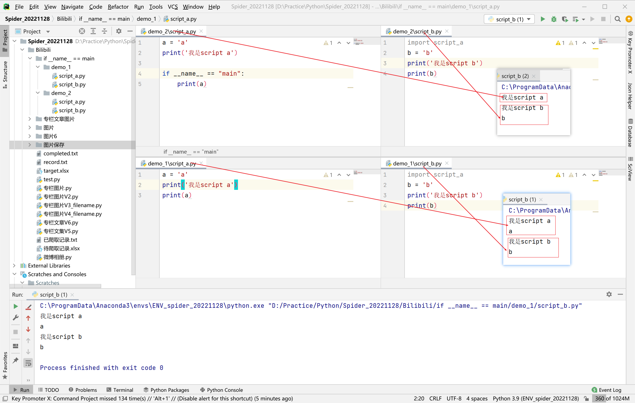The width and height of the screenshot is (635, 403).
Task: Click the Debug bug icon
Action: pos(554,19)
